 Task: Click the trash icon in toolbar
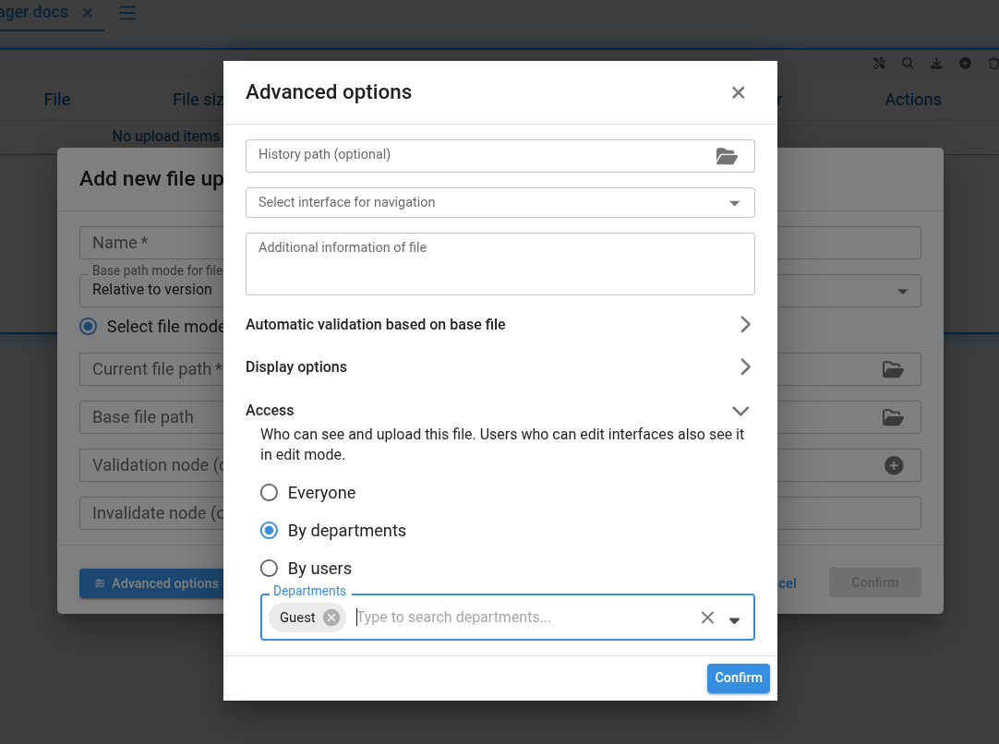coord(993,63)
